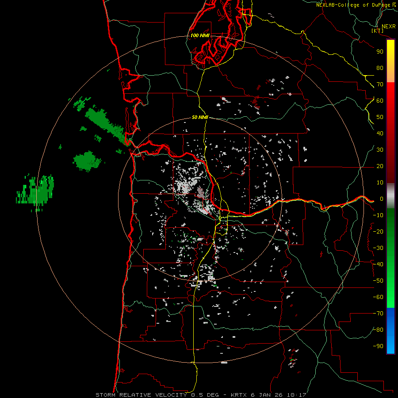Pick the gray zero-velocity segment of color bar

tap(390, 195)
